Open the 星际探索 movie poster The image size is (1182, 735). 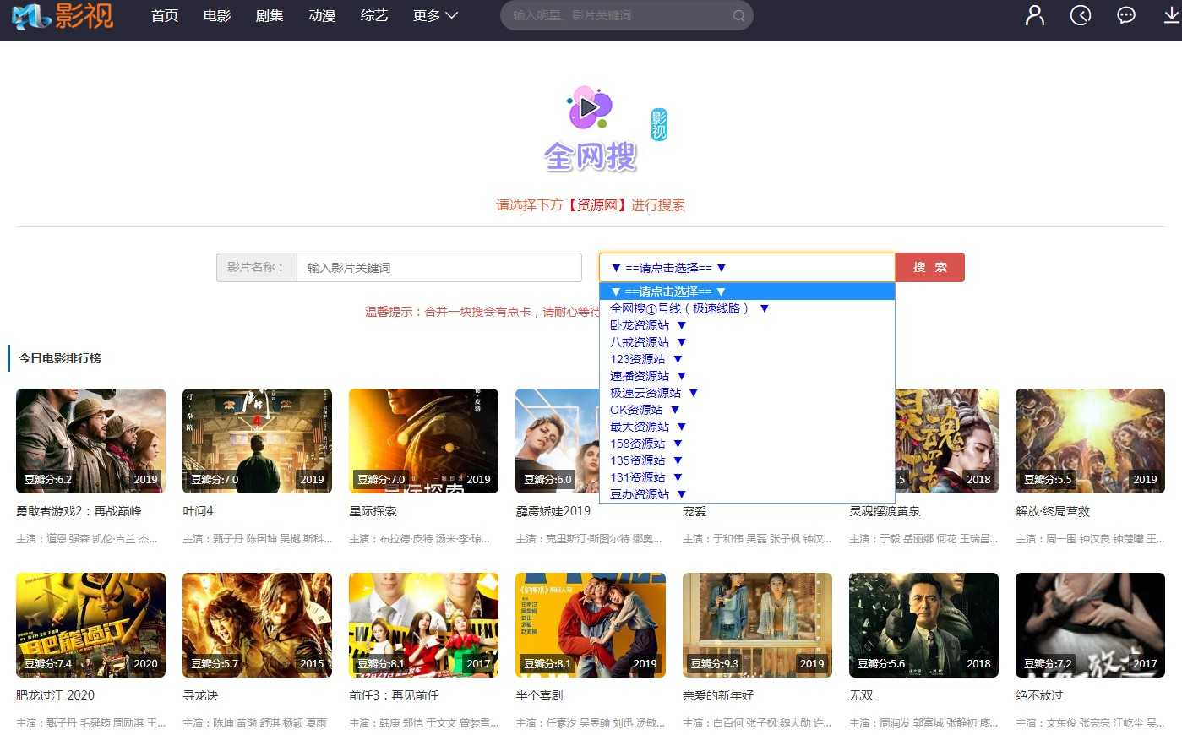click(x=423, y=441)
